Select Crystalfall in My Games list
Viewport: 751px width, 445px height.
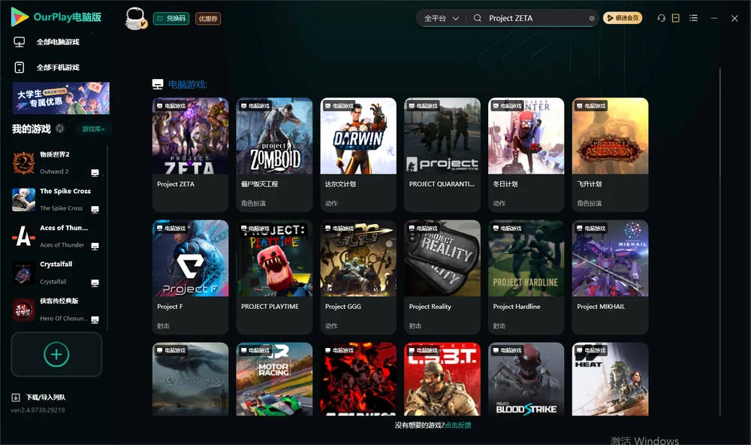pyautogui.click(x=56, y=273)
